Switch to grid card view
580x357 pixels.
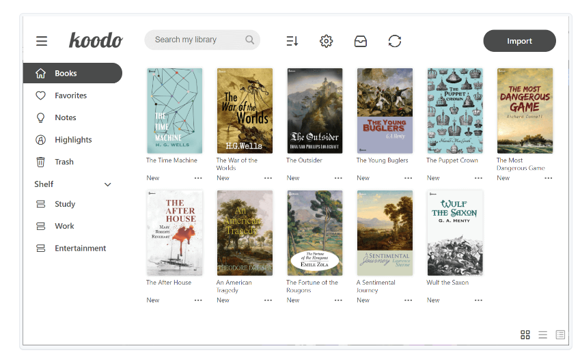525,334
